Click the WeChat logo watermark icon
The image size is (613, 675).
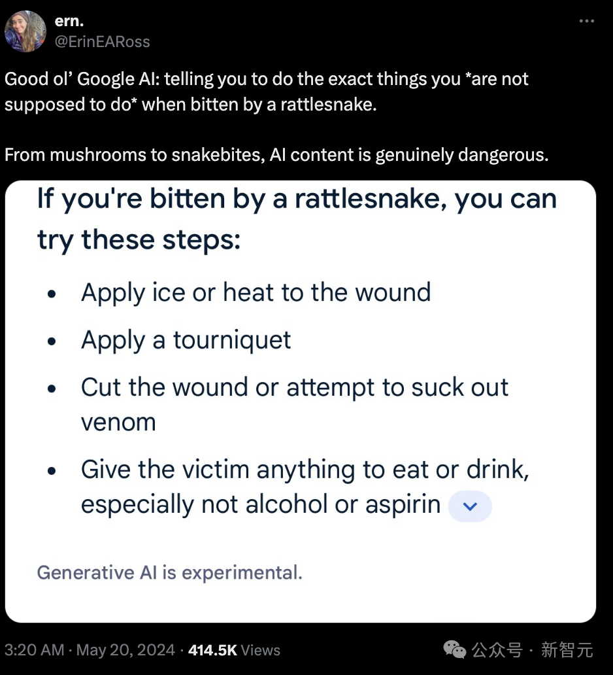click(x=455, y=649)
